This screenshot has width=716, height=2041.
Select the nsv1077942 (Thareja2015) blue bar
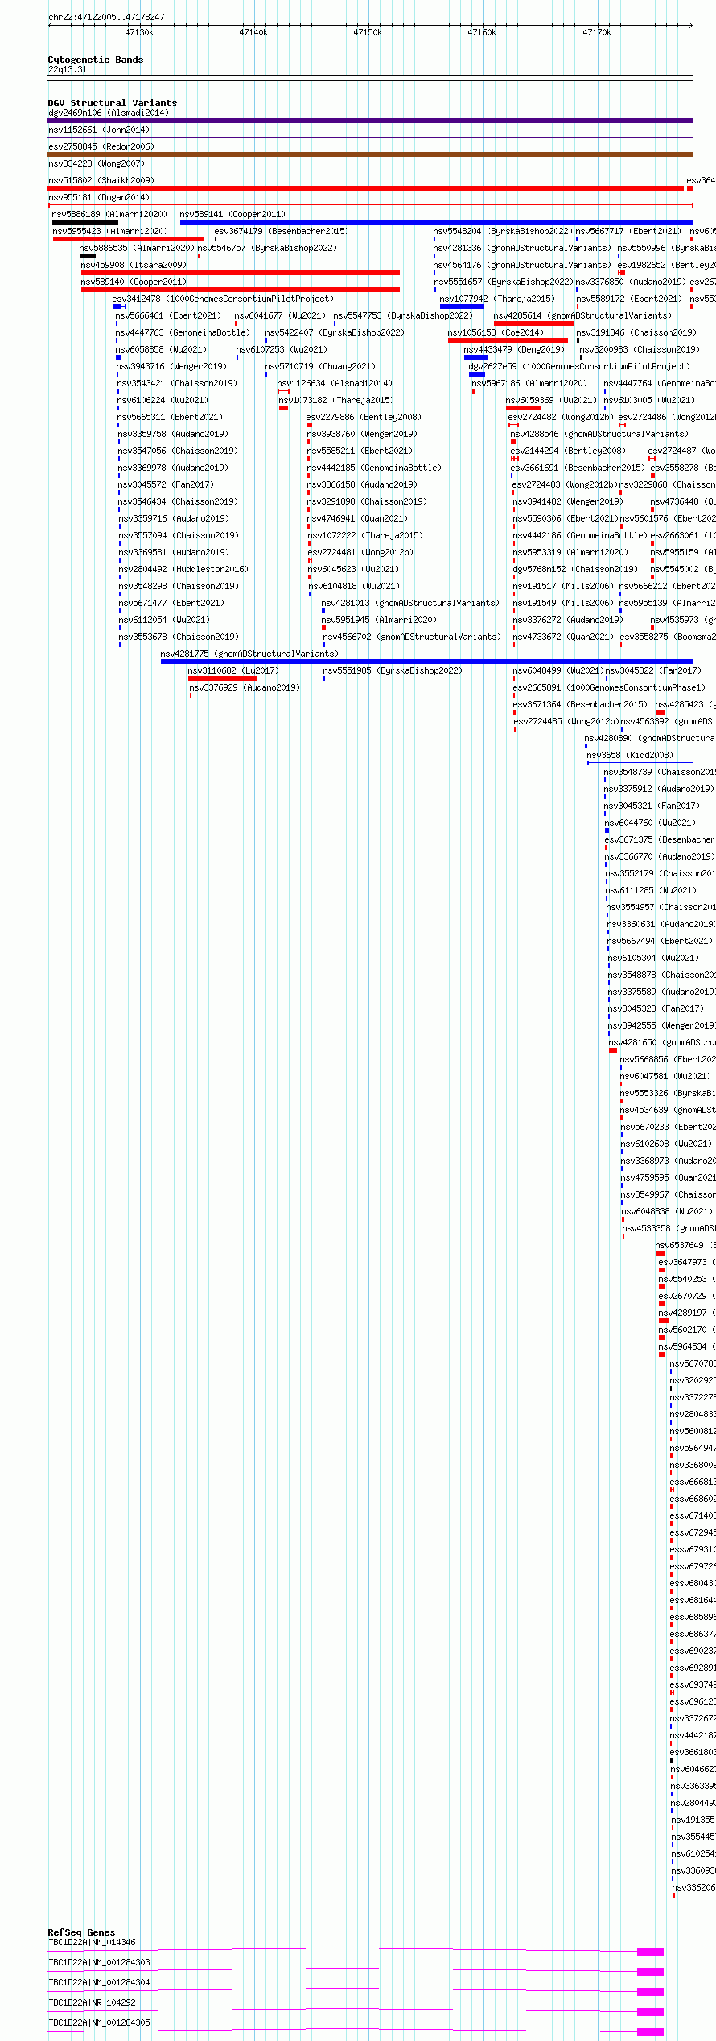462,307
